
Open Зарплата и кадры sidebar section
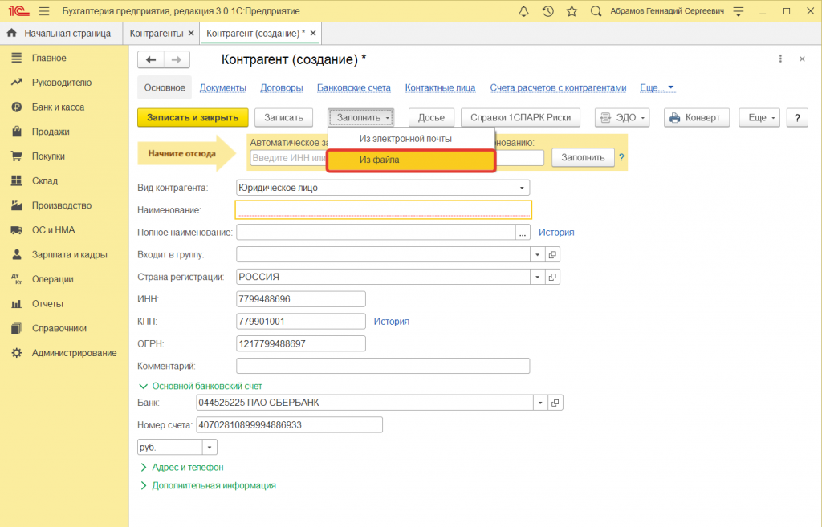[x=69, y=254]
